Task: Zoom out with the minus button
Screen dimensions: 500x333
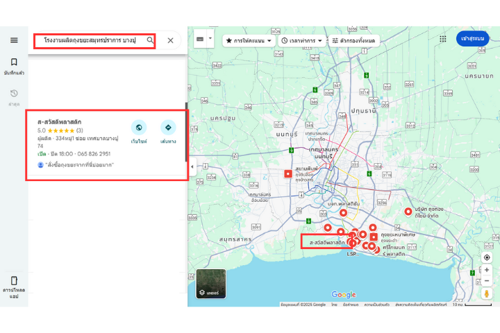Action: coord(487,281)
